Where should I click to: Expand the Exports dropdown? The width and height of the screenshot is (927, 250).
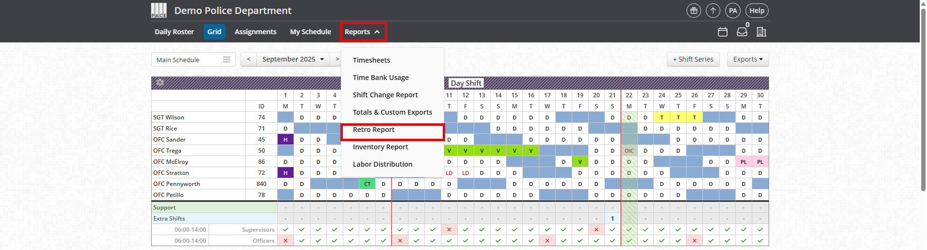tap(747, 59)
